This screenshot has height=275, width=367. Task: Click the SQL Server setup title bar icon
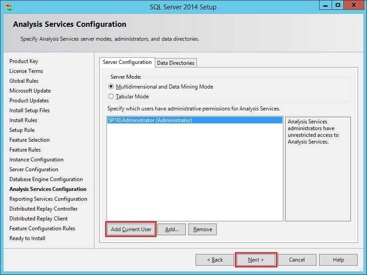(9, 7)
